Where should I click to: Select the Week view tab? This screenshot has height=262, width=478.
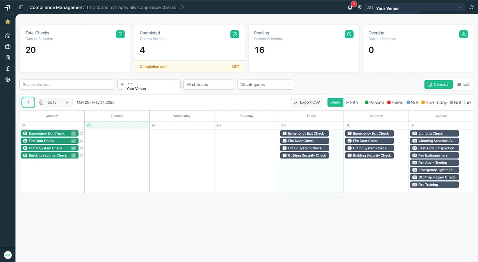pyautogui.click(x=335, y=102)
